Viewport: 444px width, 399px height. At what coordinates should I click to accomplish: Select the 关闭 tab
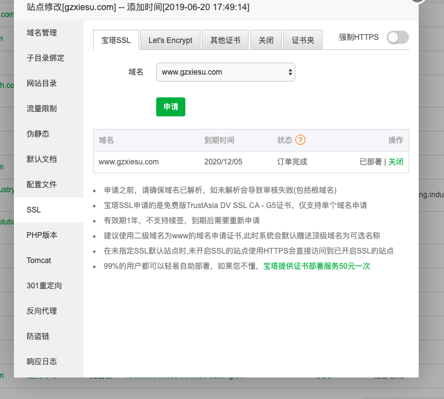(x=266, y=40)
